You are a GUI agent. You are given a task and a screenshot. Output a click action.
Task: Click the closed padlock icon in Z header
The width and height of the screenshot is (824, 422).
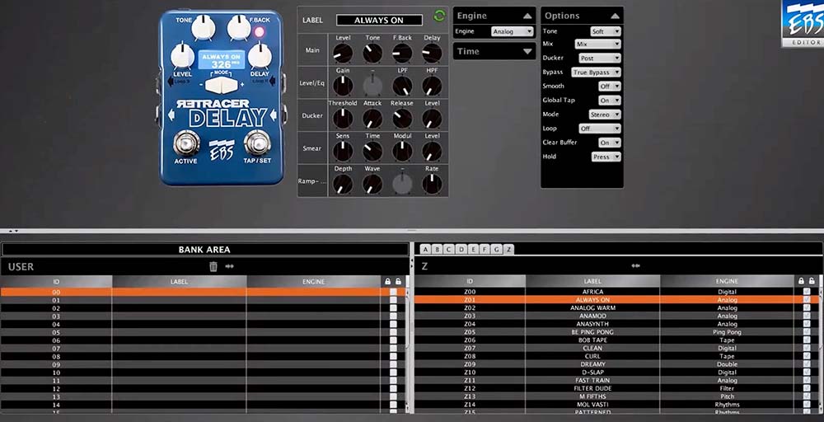pos(802,281)
